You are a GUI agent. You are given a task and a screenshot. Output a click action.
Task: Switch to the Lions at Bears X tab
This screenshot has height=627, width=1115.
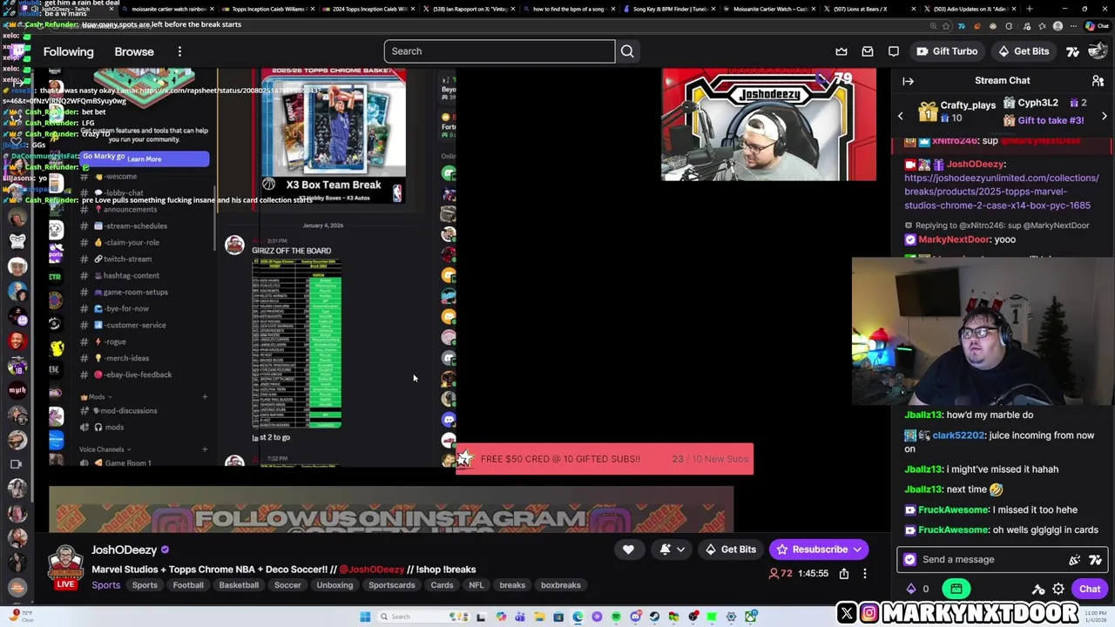(x=868, y=9)
